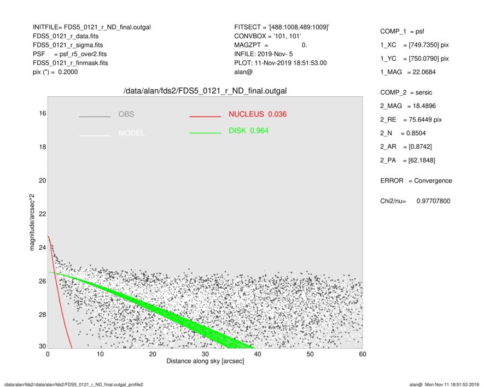
Task: Click the INFILE: 2019-Nov- 5 line
Action: tap(263, 54)
